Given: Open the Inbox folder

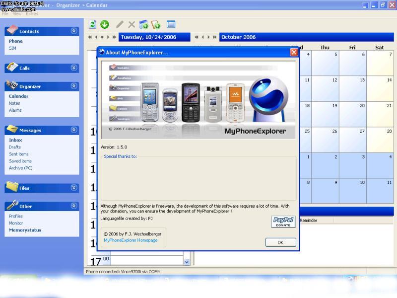Looking at the screenshot, I should tap(15, 140).
